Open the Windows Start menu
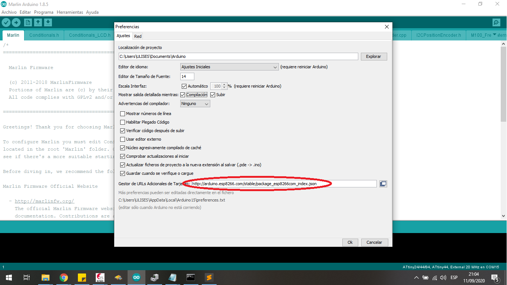The image size is (507, 285). coord(9,278)
